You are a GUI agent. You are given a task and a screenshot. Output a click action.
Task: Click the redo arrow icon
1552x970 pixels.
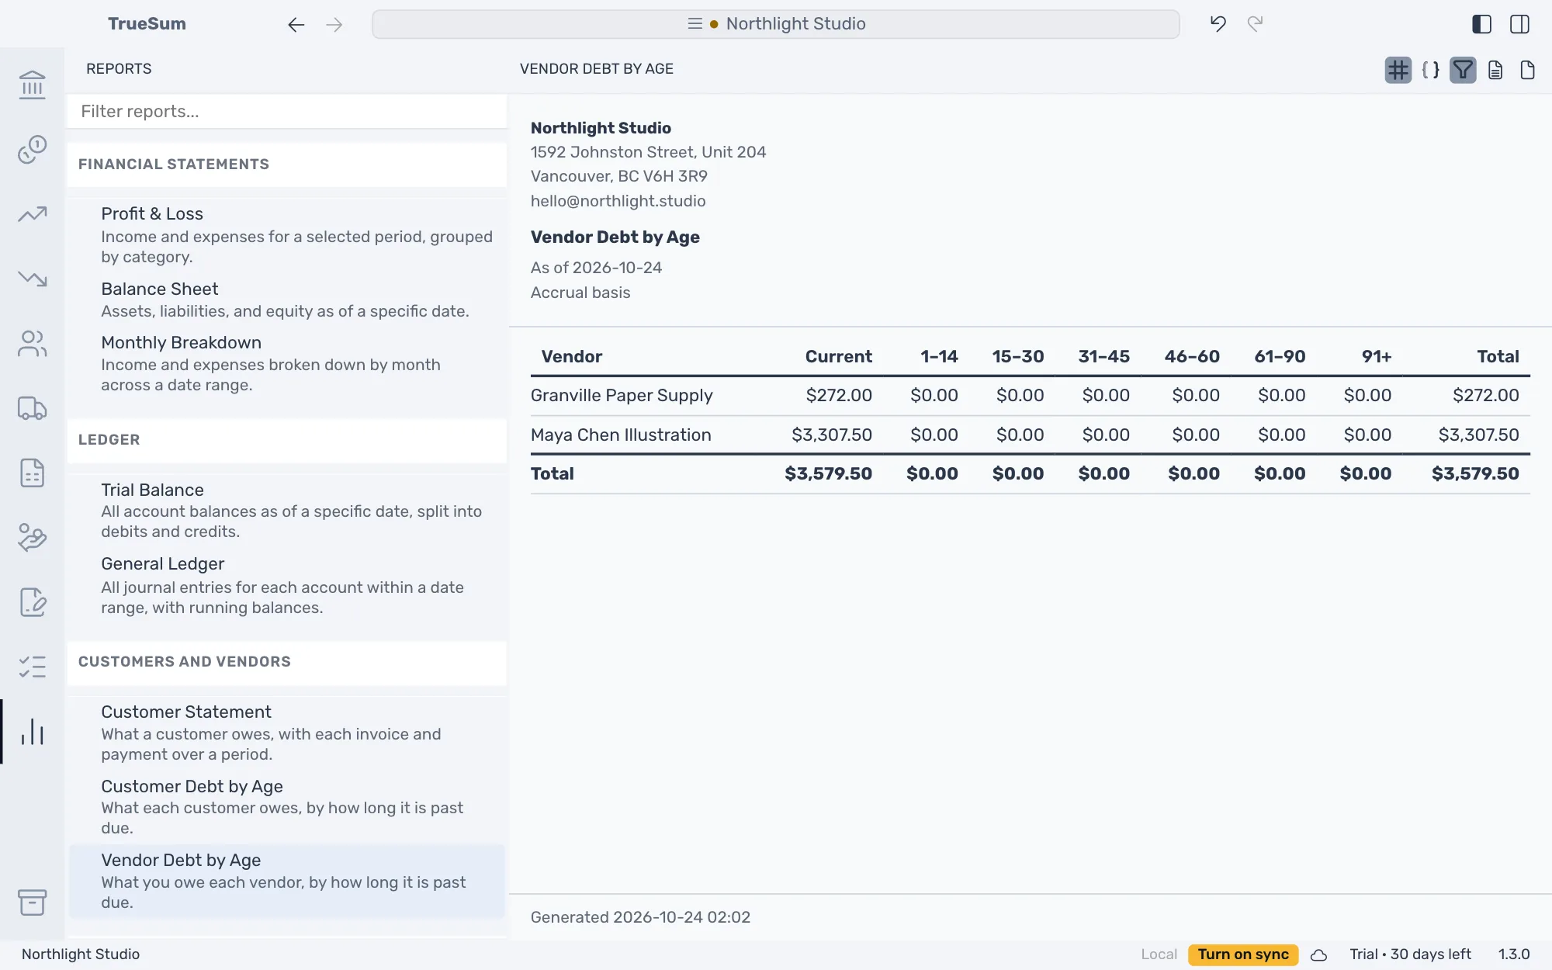(1255, 24)
